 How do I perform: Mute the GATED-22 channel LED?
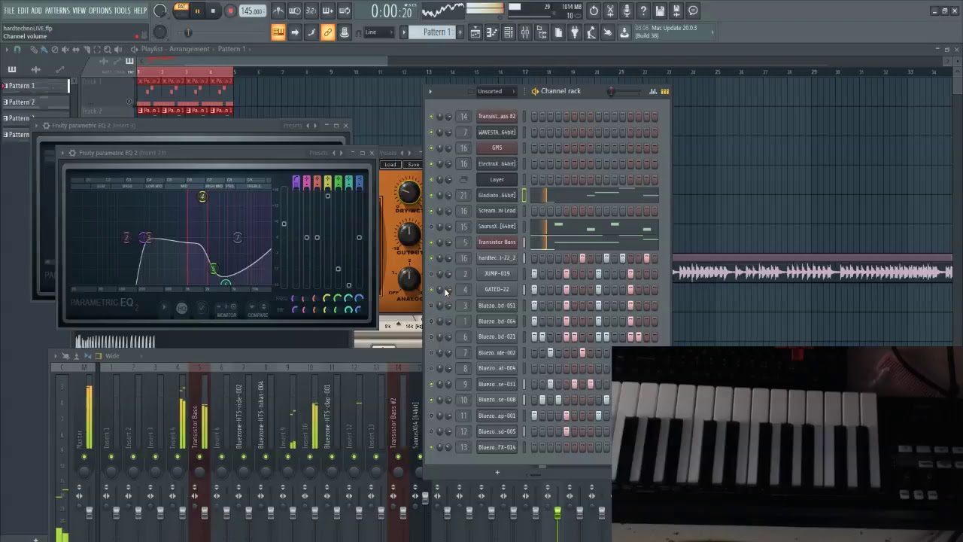coord(431,290)
